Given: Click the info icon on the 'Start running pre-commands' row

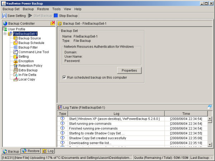Looking at the screenshot, I should [62, 123].
